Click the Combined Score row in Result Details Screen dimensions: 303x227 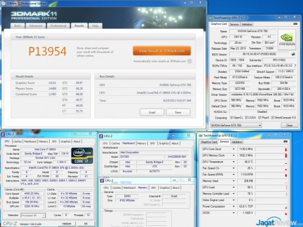(36, 94)
